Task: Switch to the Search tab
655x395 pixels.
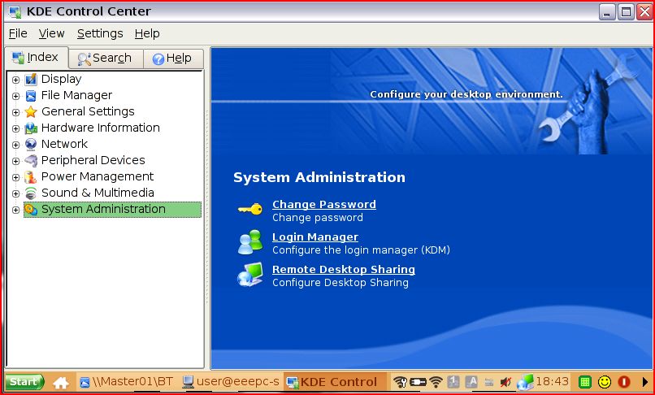Action: 105,58
